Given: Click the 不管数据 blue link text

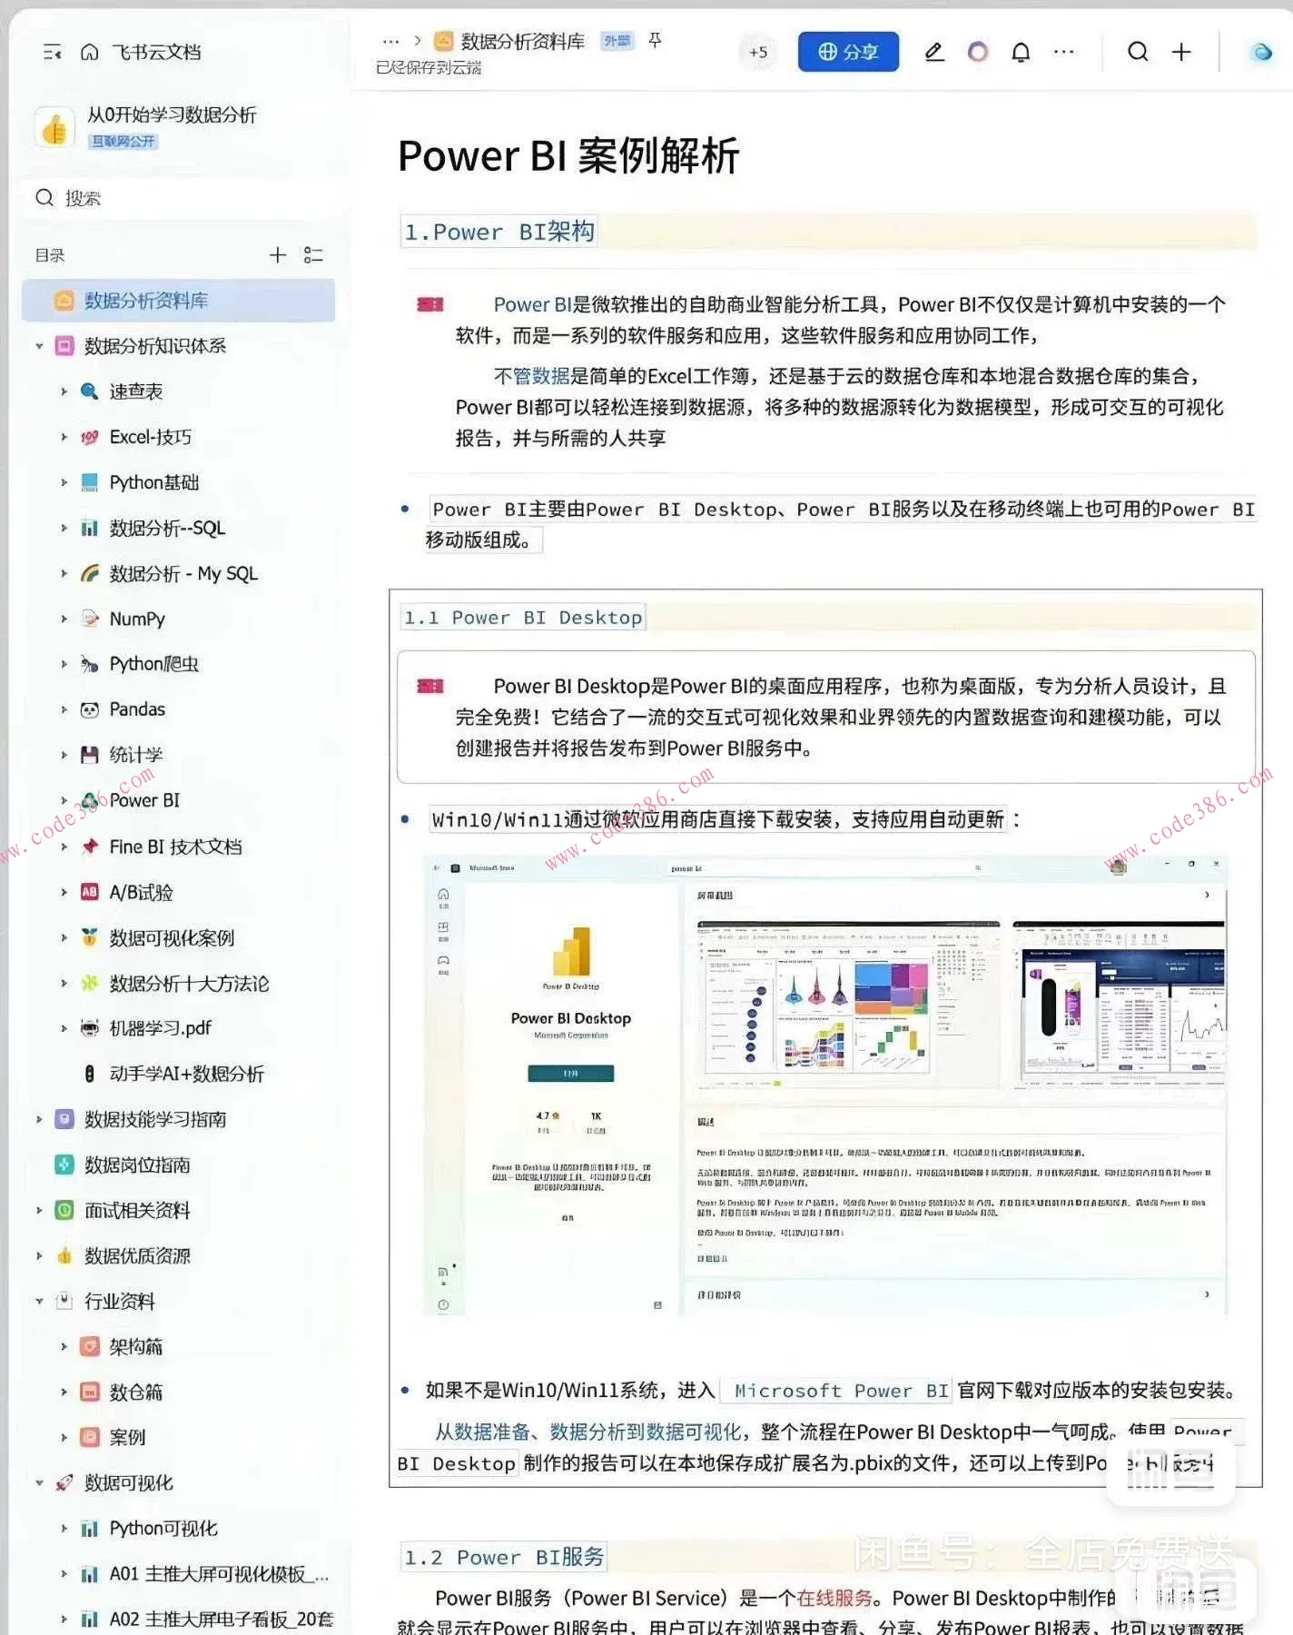Looking at the screenshot, I should tap(531, 375).
